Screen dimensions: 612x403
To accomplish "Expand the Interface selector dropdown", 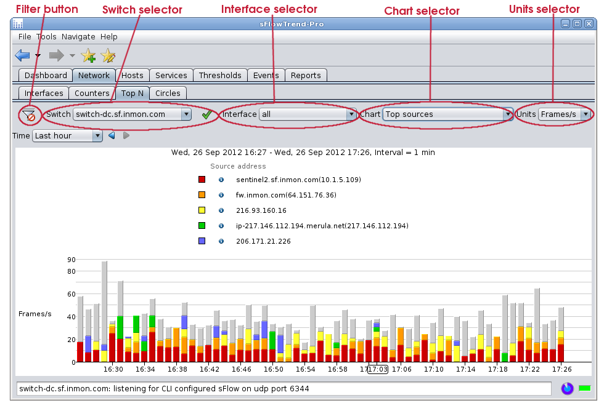I will pyautogui.click(x=308, y=114).
